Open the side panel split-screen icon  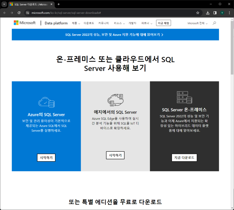coord(215,13)
